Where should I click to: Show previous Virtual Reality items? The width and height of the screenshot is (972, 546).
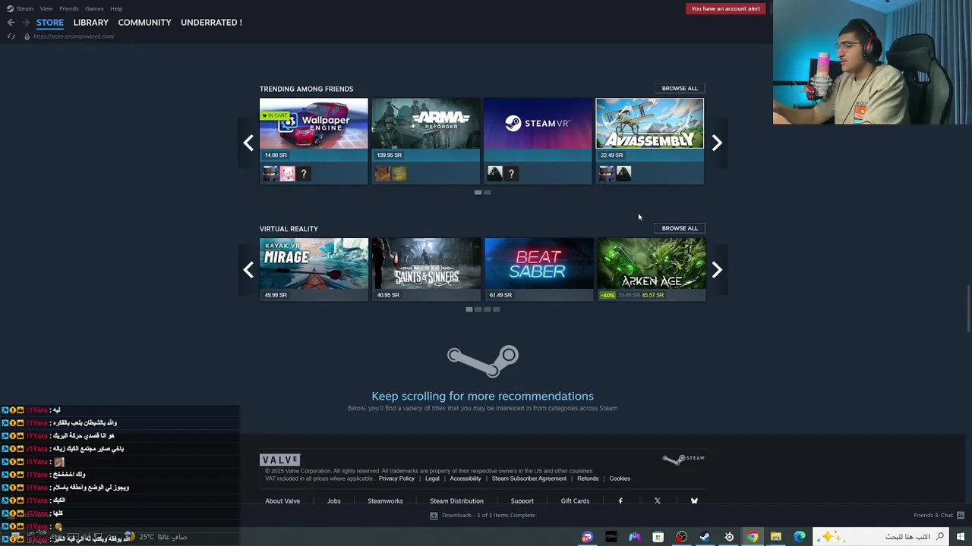pos(248,270)
